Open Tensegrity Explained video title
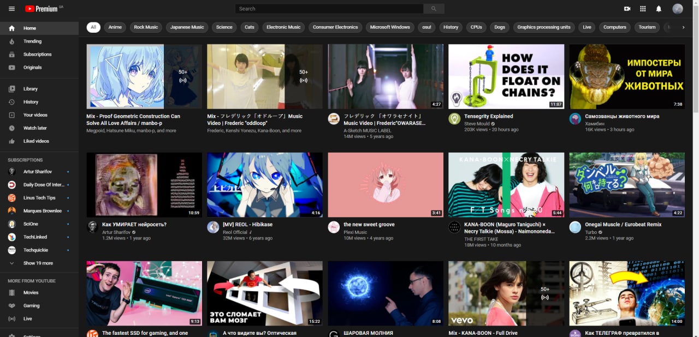Screen dimensions: 699x337 tap(489, 116)
